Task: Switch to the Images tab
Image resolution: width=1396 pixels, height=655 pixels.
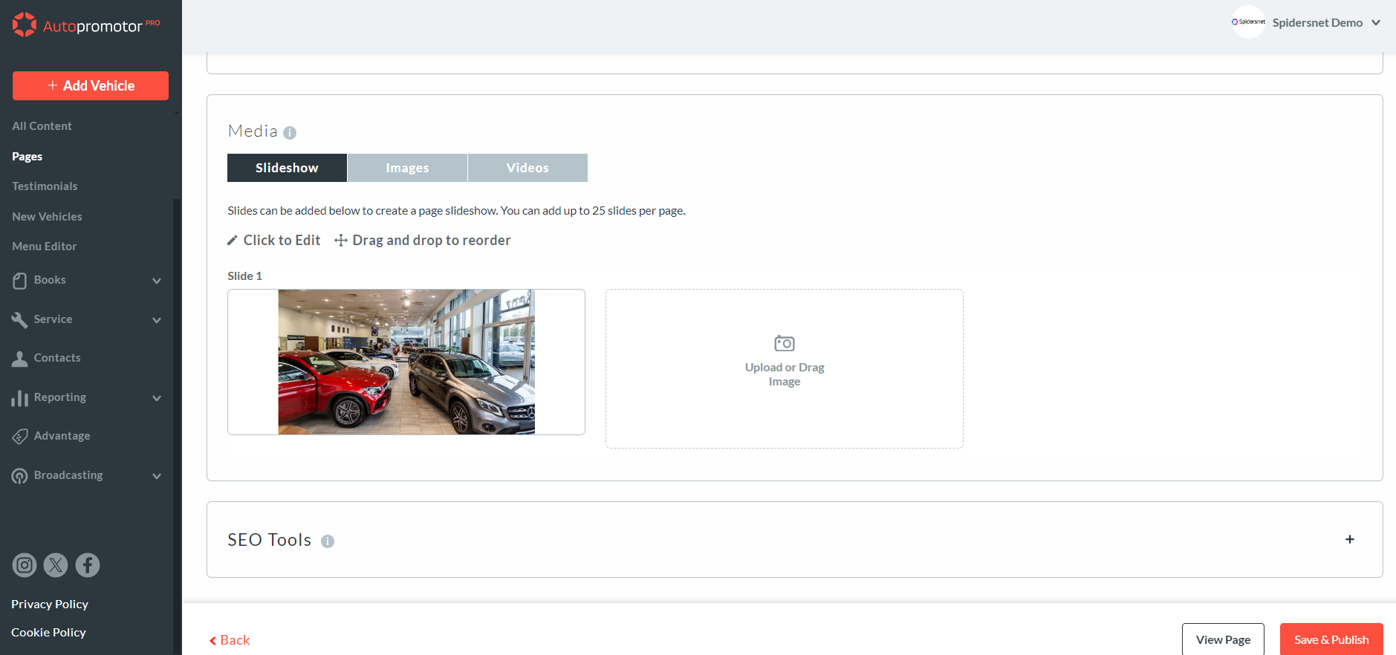Action: click(x=407, y=168)
